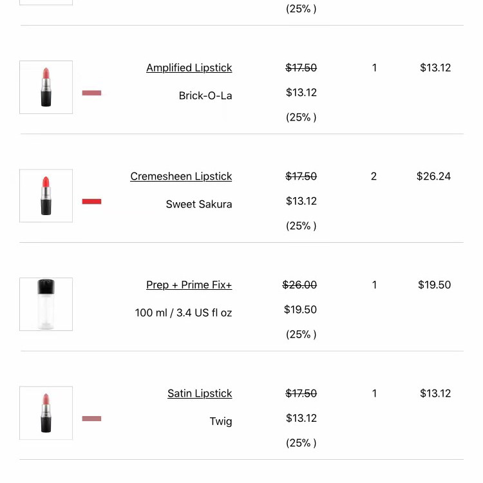Select the Twig shade color swatch
483x483 pixels.
click(91, 419)
